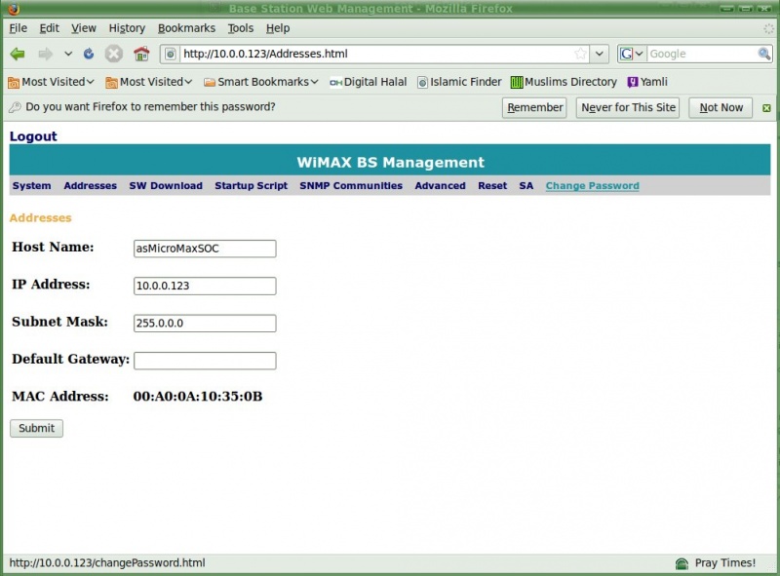Click the site identity icon in address bar
Screen dimensions: 780x576
(170, 54)
